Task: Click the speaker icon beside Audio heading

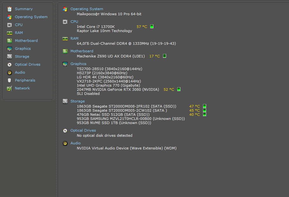Action: pyautogui.click(x=65, y=143)
